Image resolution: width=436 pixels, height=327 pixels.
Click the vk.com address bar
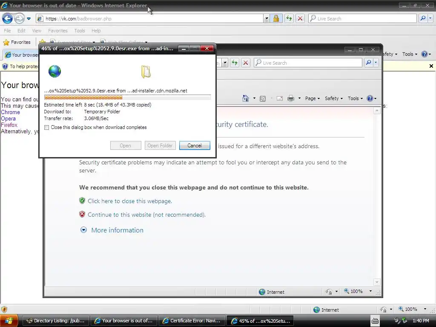pyautogui.click(x=150, y=19)
